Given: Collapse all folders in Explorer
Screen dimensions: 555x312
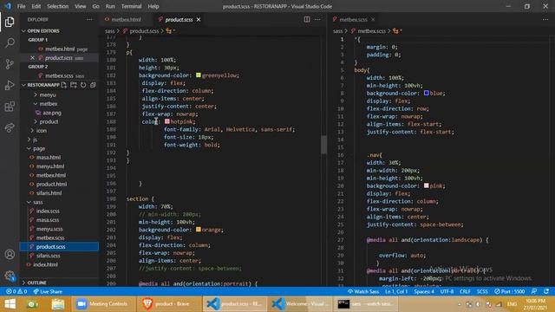Looking at the screenshot, I should (93, 85).
